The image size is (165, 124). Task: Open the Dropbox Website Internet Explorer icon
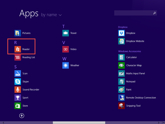click(x=121, y=41)
